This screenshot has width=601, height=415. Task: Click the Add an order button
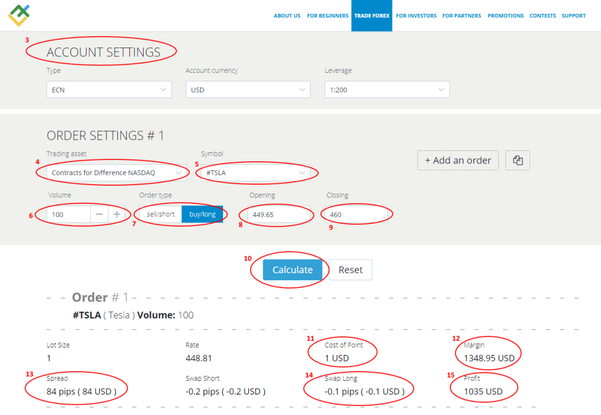pyautogui.click(x=458, y=161)
